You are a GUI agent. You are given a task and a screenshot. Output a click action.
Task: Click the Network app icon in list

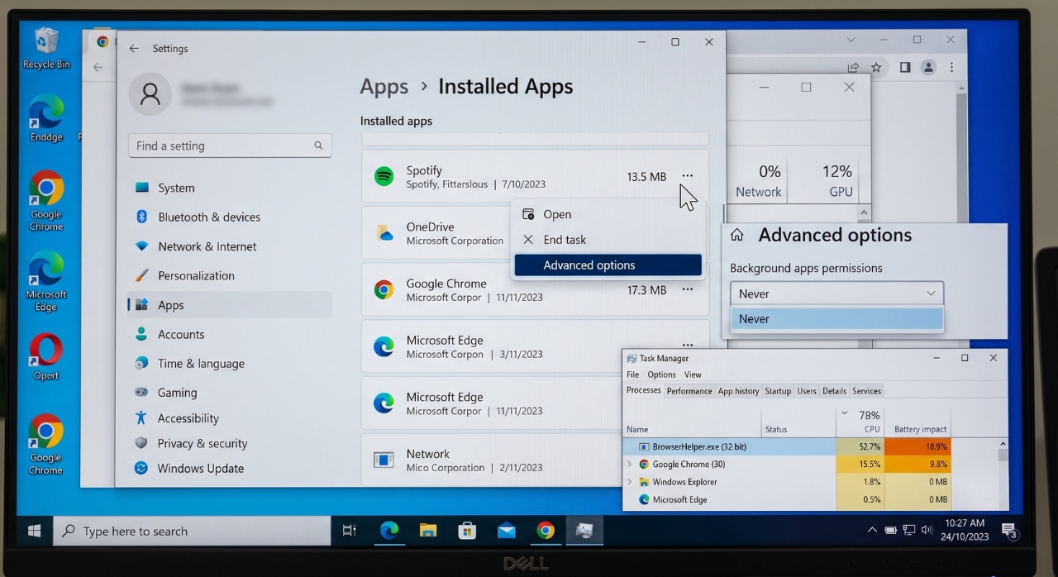pyautogui.click(x=384, y=460)
